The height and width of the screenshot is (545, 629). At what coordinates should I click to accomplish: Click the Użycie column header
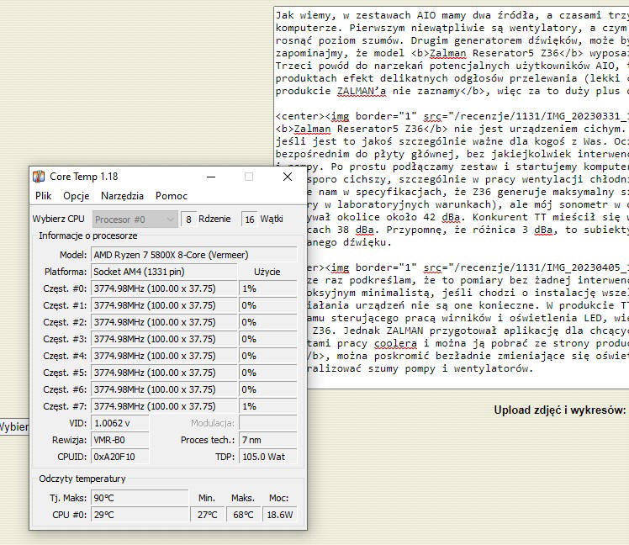click(267, 272)
